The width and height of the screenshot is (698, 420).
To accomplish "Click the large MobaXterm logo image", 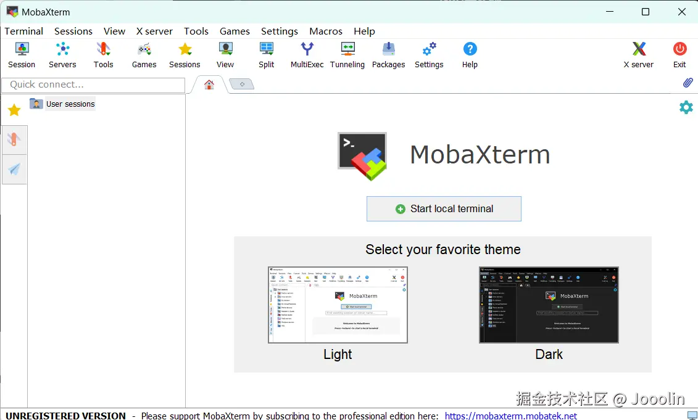I will tap(362, 156).
